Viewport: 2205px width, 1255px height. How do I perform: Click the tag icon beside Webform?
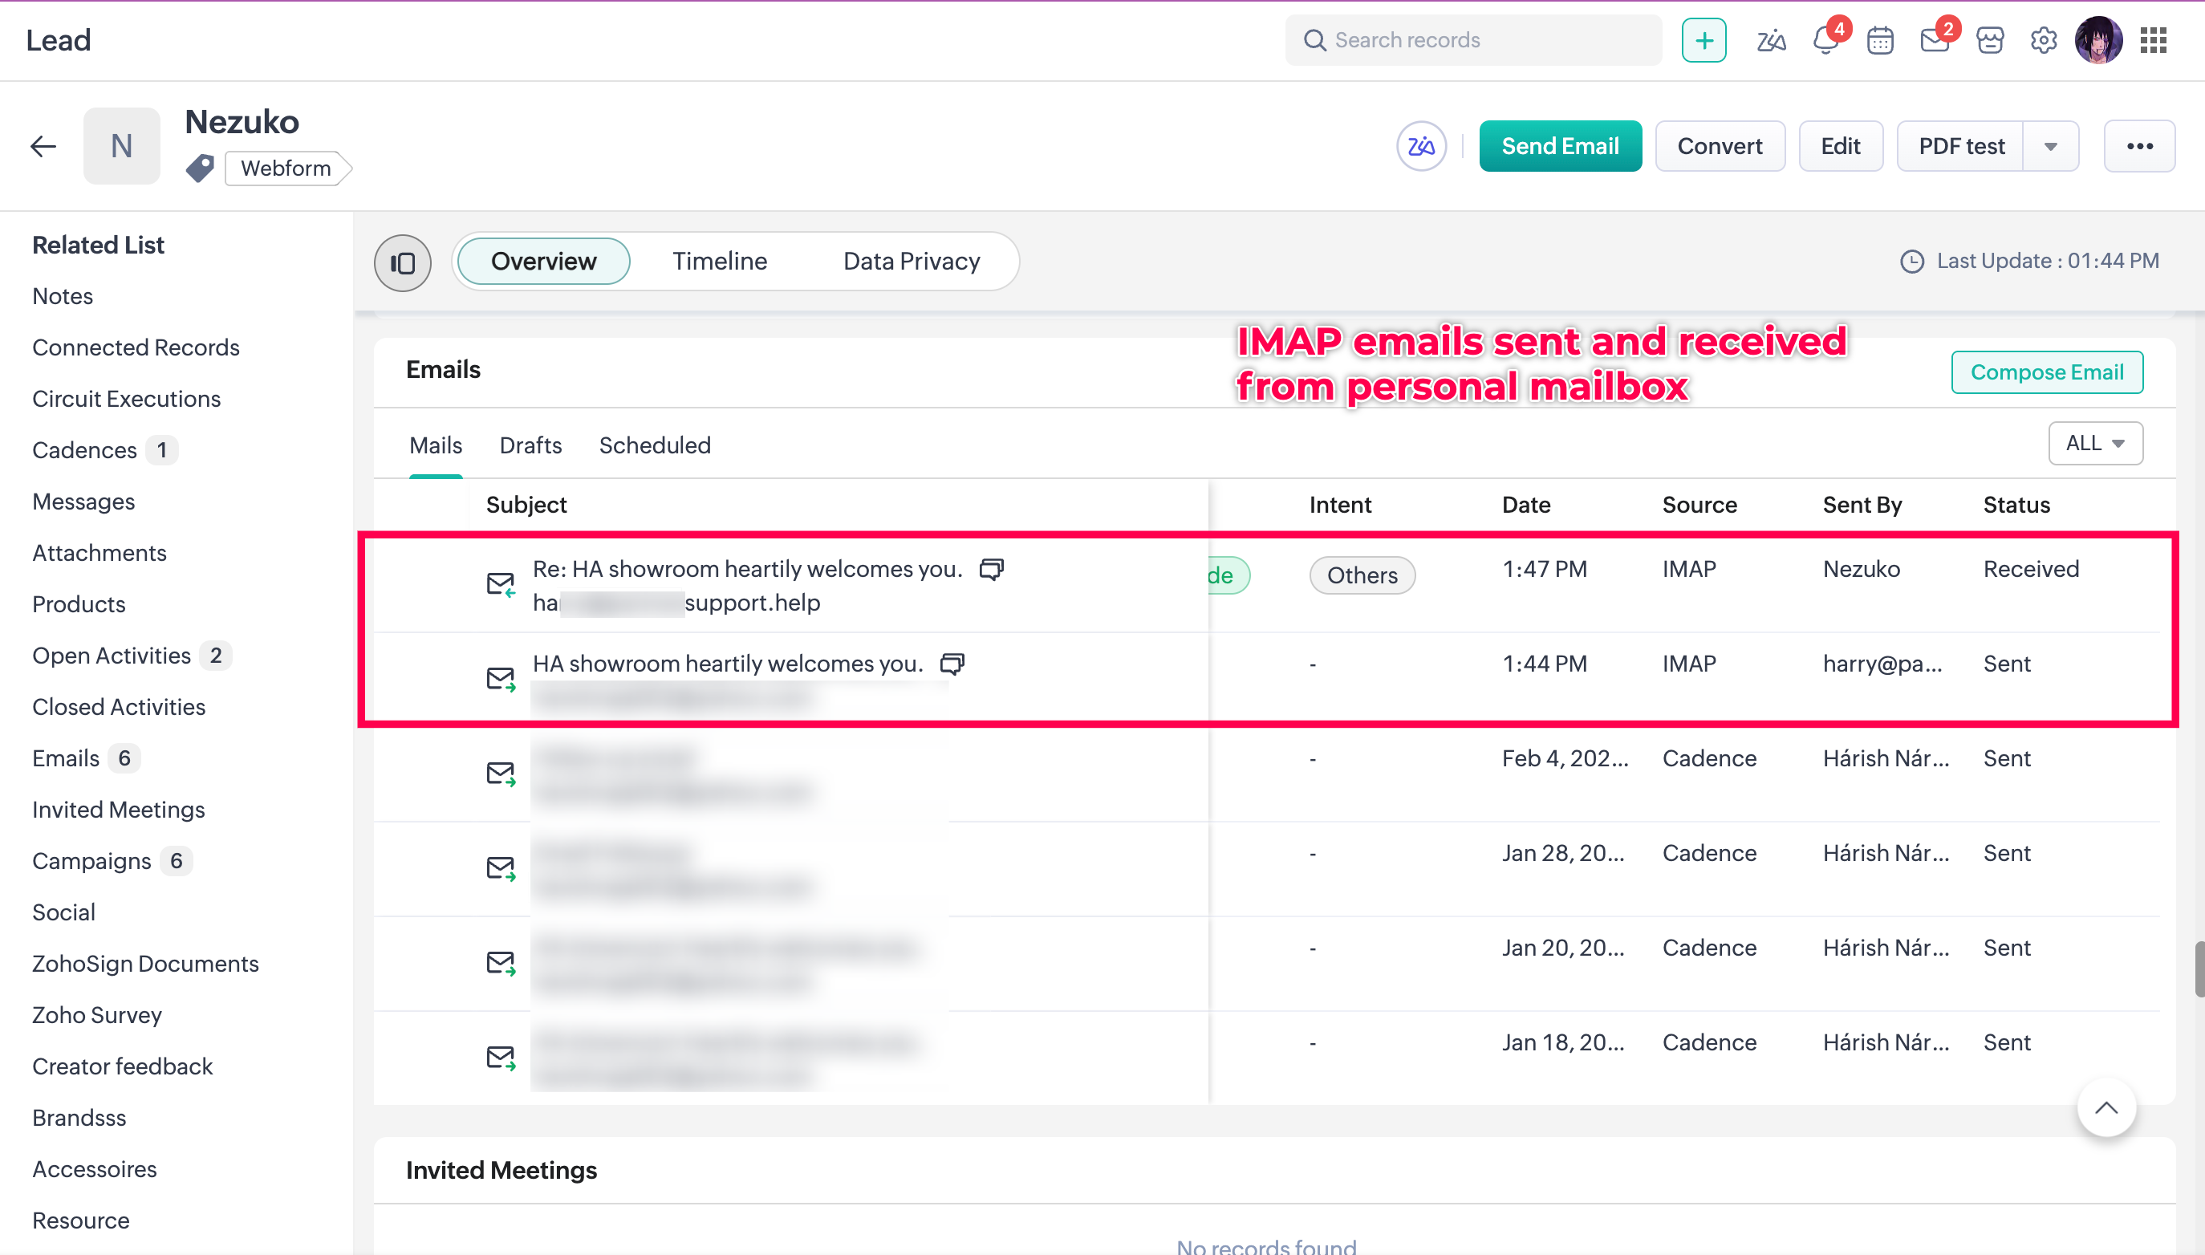(200, 168)
